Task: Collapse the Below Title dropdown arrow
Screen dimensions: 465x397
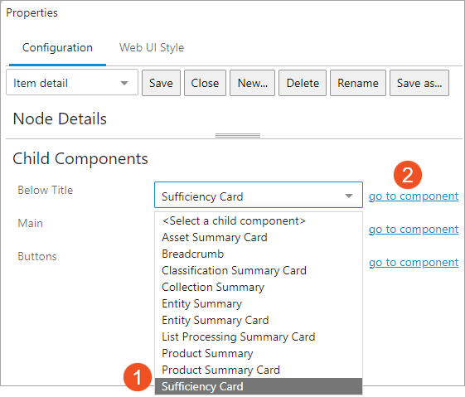Action: 349,196
